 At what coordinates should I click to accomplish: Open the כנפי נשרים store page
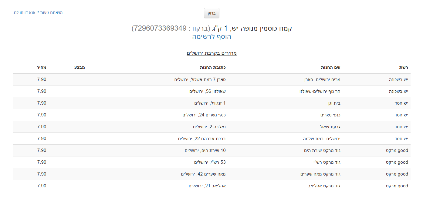coord(328,115)
